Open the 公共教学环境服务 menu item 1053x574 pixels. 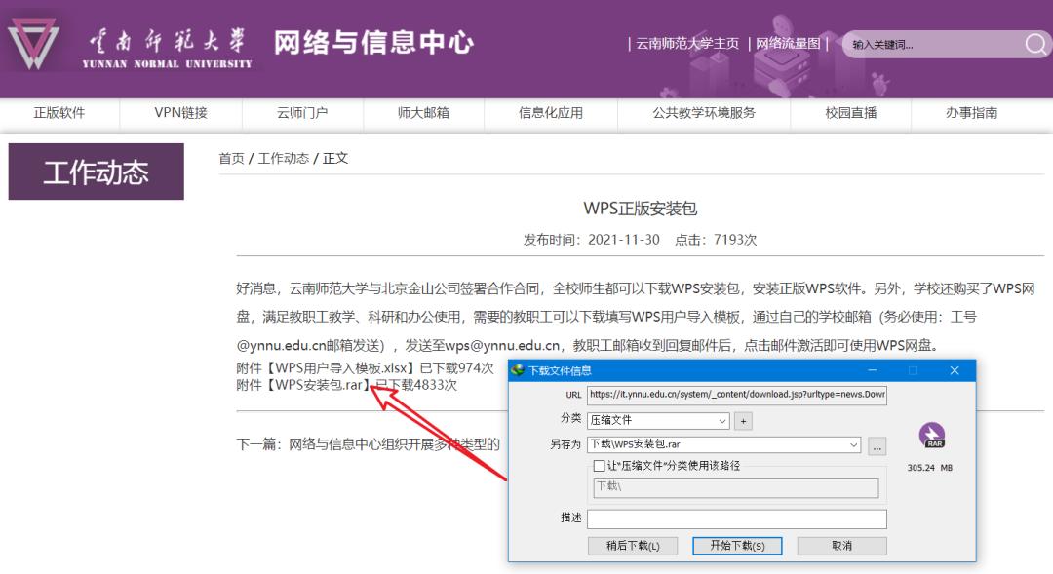pyautogui.click(x=704, y=113)
